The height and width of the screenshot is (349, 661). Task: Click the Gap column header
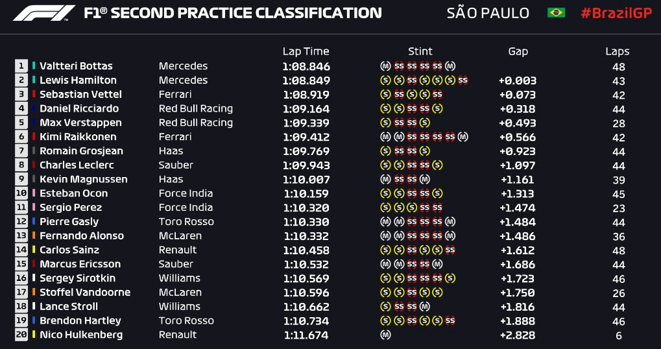click(518, 52)
